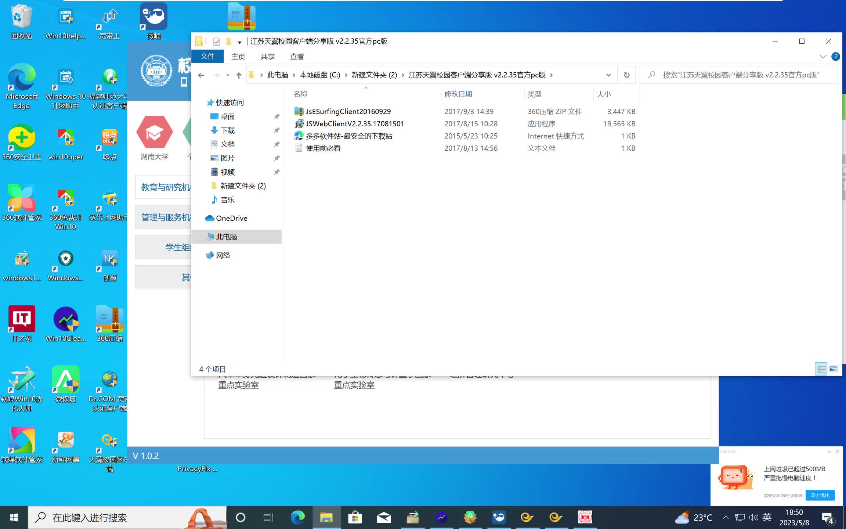This screenshot has height=529, width=846.
Task: Select JsESurfingClient20160929 zip file
Action: tap(348, 111)
